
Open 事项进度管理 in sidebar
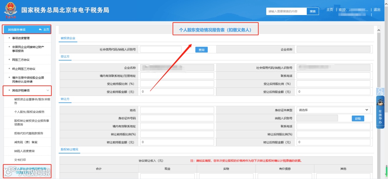21,38
